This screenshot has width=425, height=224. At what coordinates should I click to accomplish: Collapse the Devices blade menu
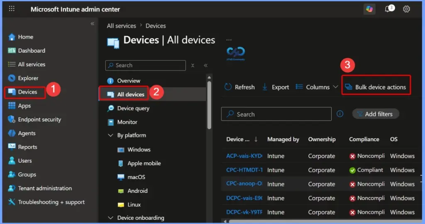pos(206,65)
